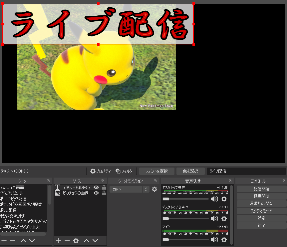The image size is (287, 247).
Task: Open source properties gear in ソース panel
Action: pyautogui.click(x=76, y=241)
